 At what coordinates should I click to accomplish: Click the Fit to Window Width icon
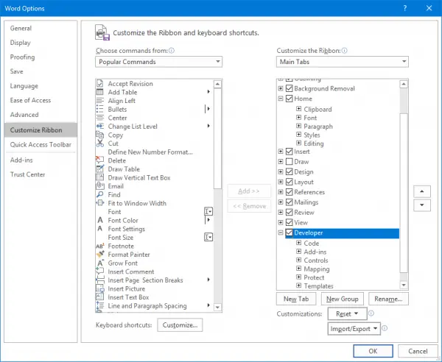[x=99, y=203]
